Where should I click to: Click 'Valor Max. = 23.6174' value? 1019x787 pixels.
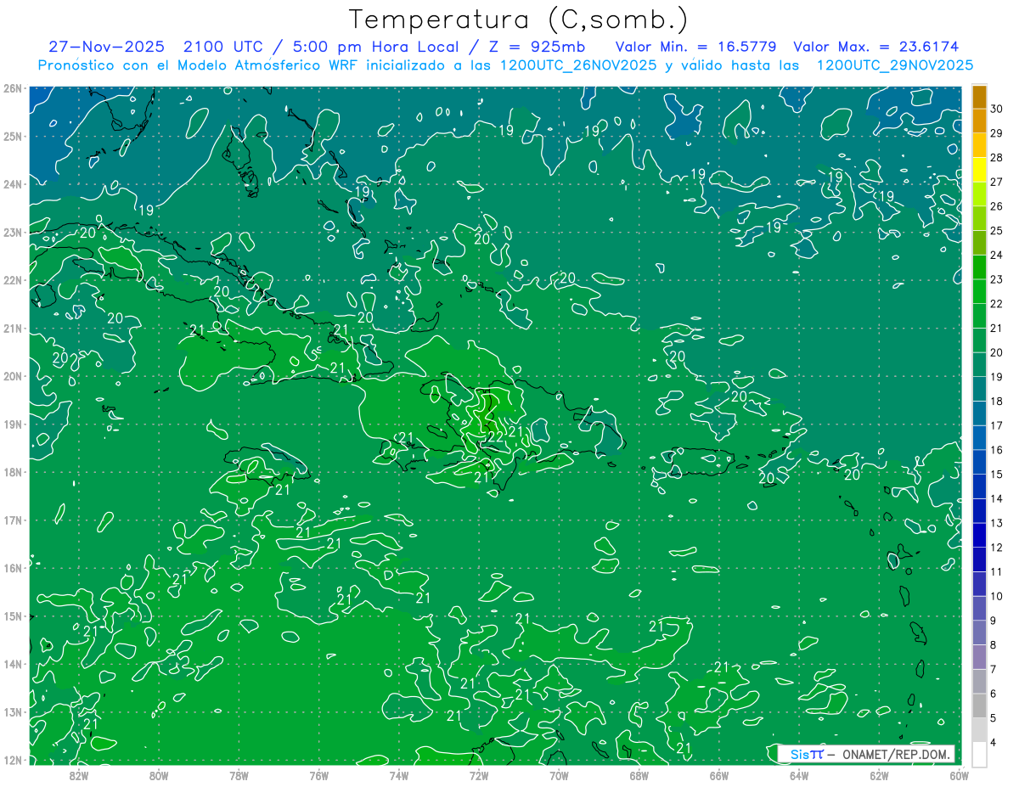click(x=875, y=47)
